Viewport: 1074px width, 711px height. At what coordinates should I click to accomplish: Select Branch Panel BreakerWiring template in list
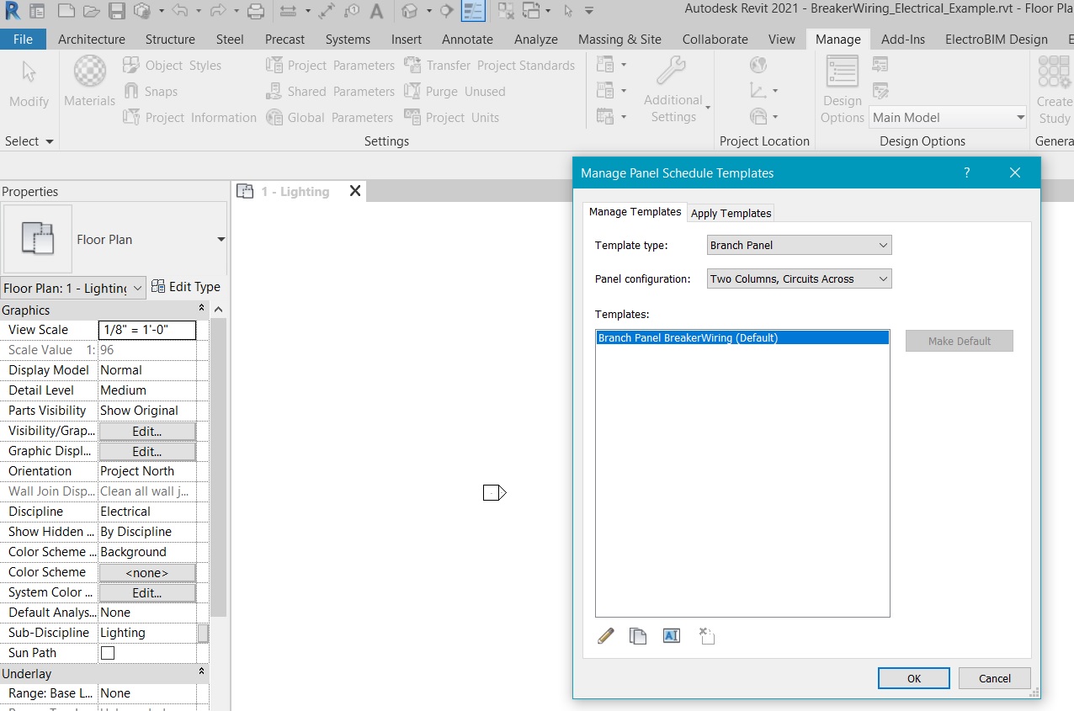click(688, 338)
